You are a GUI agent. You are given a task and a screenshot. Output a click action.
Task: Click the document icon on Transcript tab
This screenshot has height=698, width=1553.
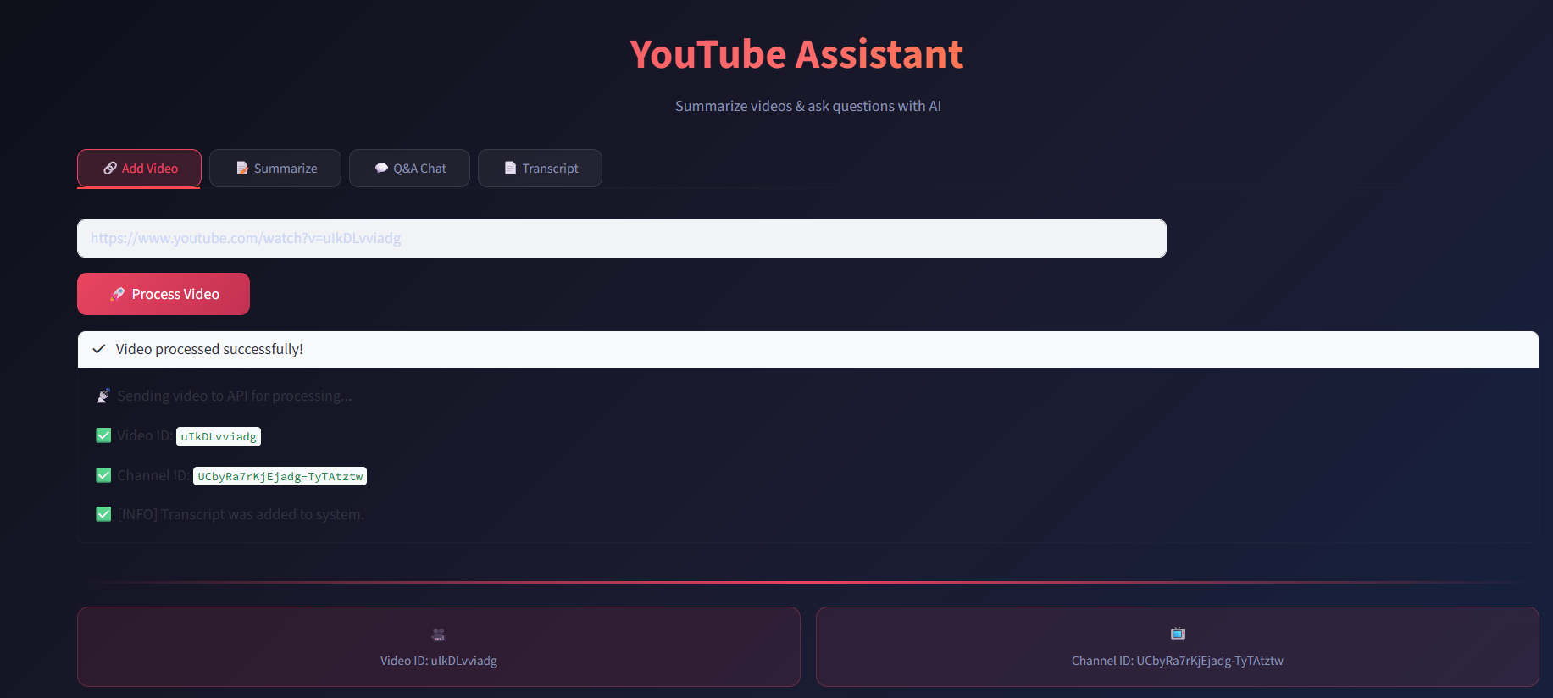510,168
